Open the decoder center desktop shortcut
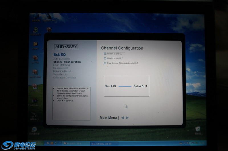Image resolution: width=228 pixels, height=151 pixels. pos(34,116)
